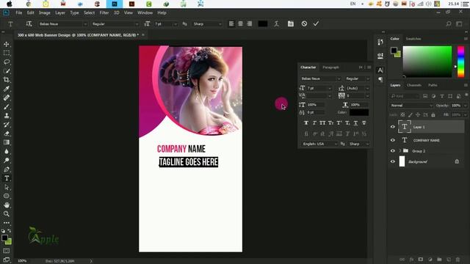The height and width of the screenshot is (264, 470).
Task: Create a new group folder icon
Action: tap(439, 259)
